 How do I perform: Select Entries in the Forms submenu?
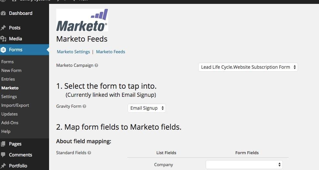click(x=8, y=79)
